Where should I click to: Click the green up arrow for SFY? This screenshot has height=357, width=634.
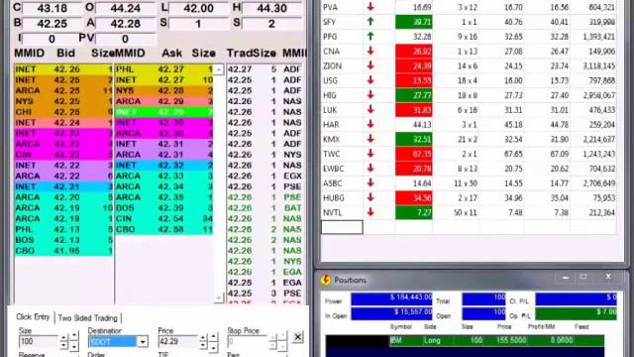pos(370,22)
